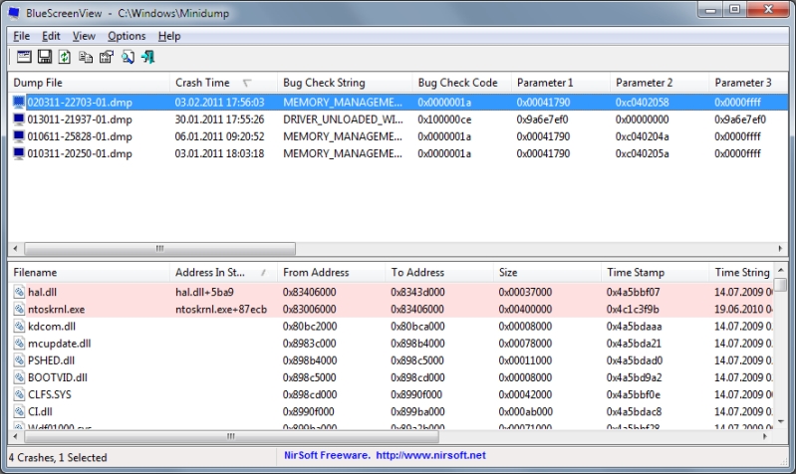Sort by Address In Stack column header
Screen dimensions: 796x474
tap(223, 273)
